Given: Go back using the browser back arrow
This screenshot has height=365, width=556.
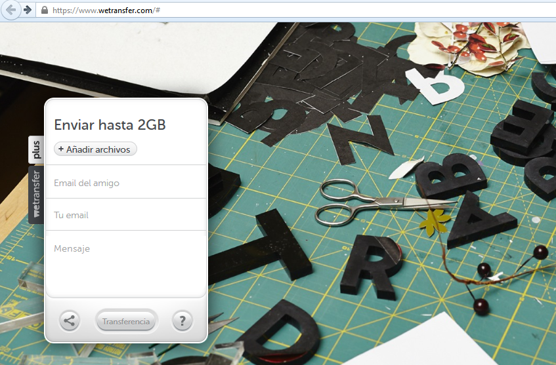Looking at the screenshot, I should [x=11, y=10].
